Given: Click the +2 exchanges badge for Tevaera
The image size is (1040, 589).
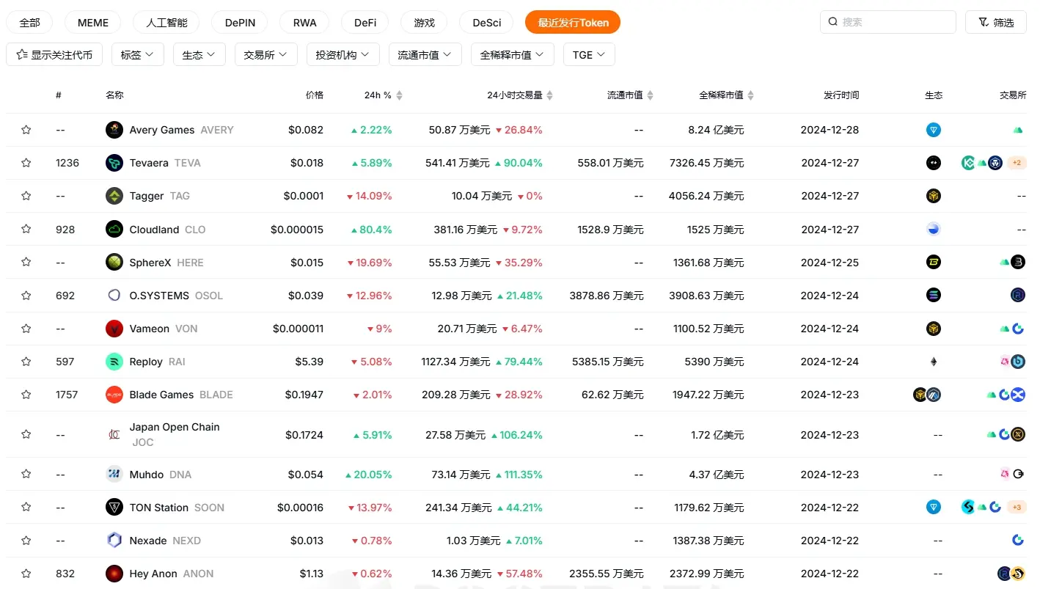Looking at the screenshot, I should point(1017,163).
